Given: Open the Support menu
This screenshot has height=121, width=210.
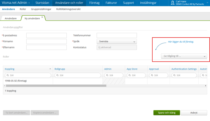Looking at the screenshot, I should pos(129,3).
